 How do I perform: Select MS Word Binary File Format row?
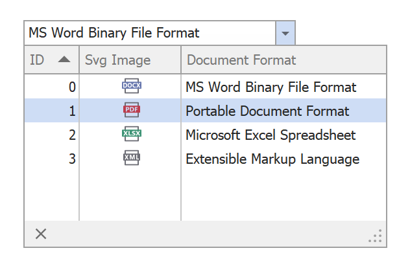(x=271, y=87)
